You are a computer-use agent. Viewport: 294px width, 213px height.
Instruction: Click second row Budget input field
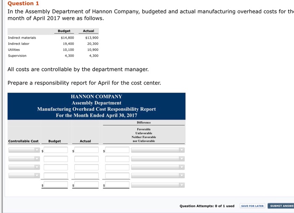[x=56, y=159]
